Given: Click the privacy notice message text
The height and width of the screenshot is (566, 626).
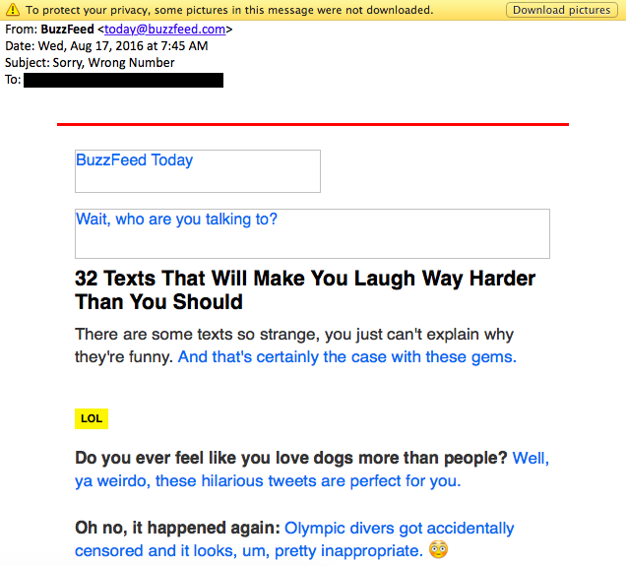Looking at the screenshot, I should (x=228, y=10).
